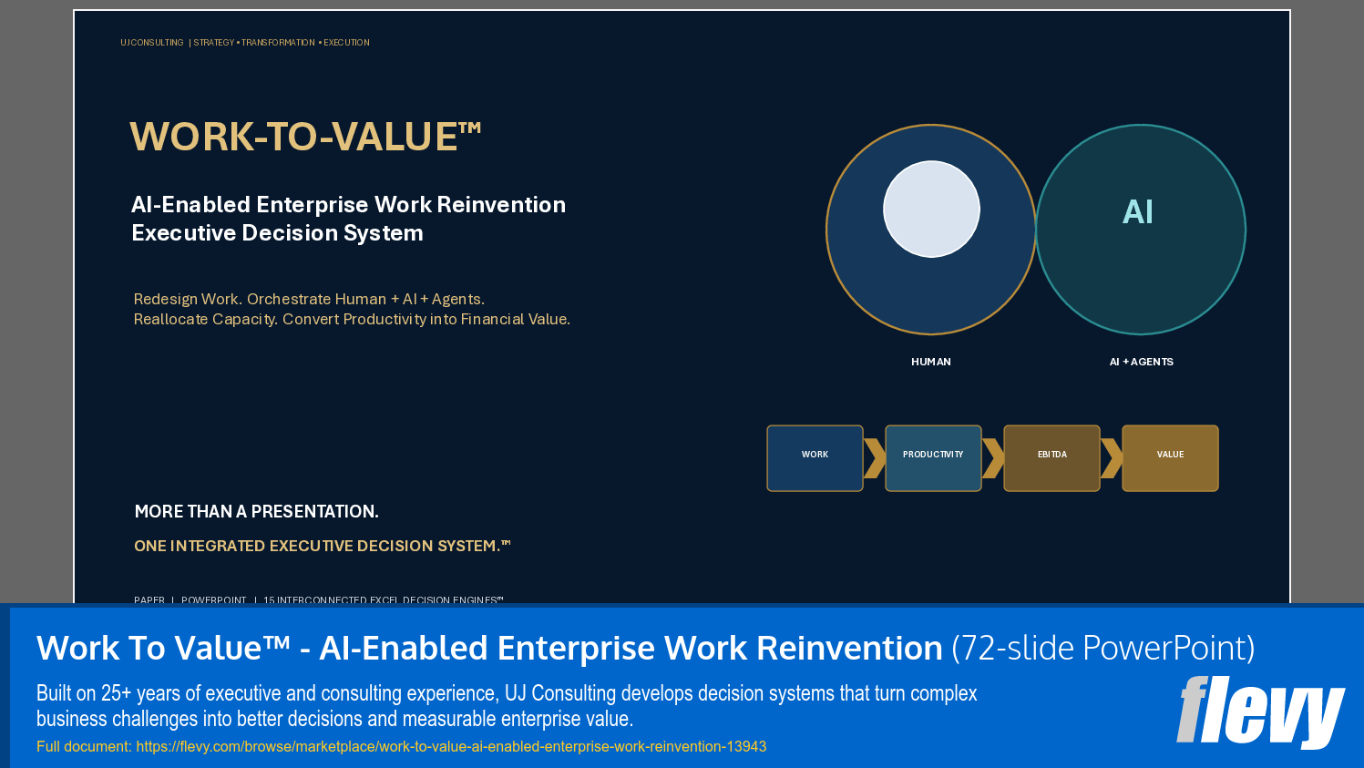Viewport: 1364px width, 768px height.
Task: Click the arrow between EBITDA and VALUE
Action: (x=1111, y=458)
